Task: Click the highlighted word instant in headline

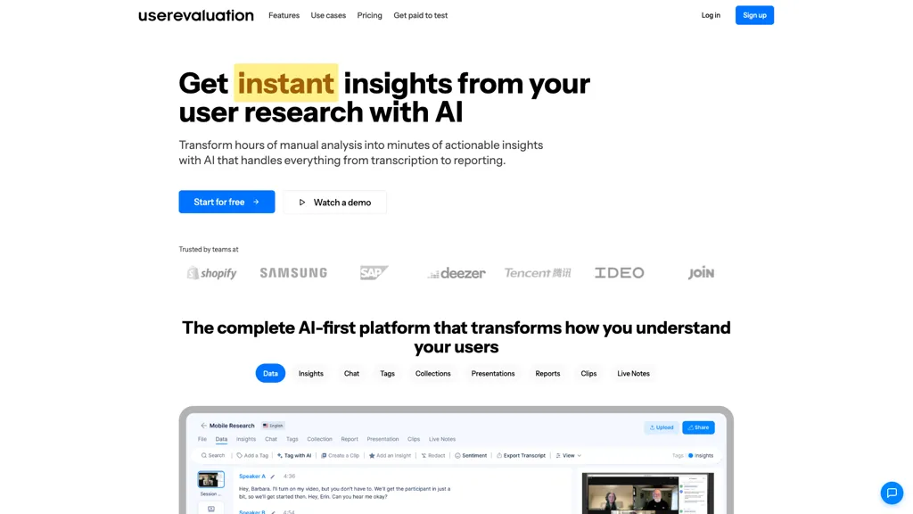Action: click(286, 83)
